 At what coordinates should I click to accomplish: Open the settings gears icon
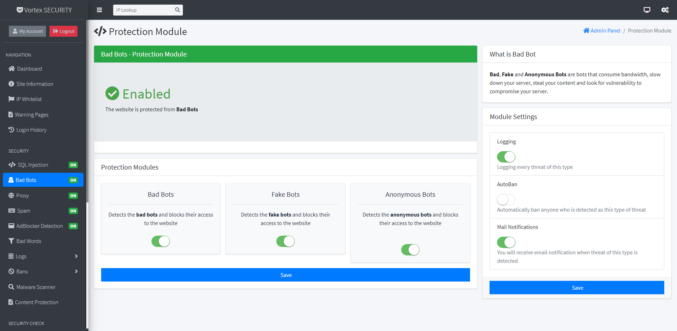click(x=665, y=10)
